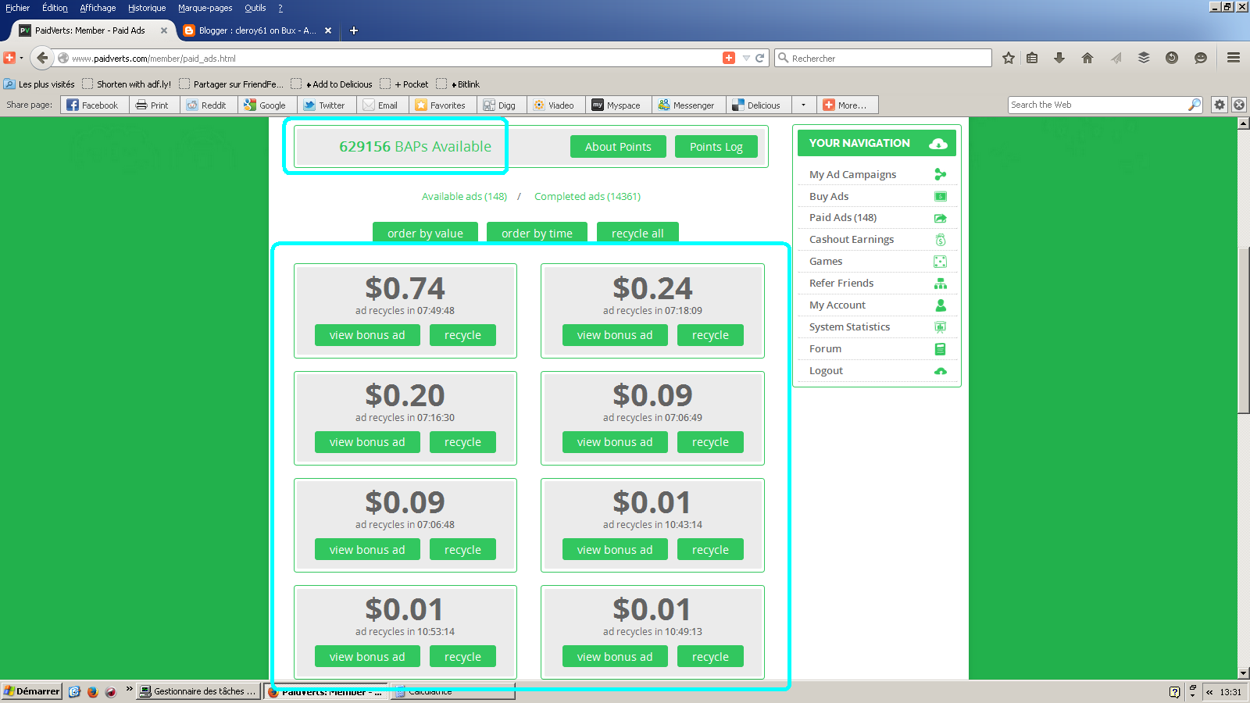Image resolution: width=1250 pixels, height=703 pixels.
Task: Click the Buy Ads money icon
Action: point(941,196)
